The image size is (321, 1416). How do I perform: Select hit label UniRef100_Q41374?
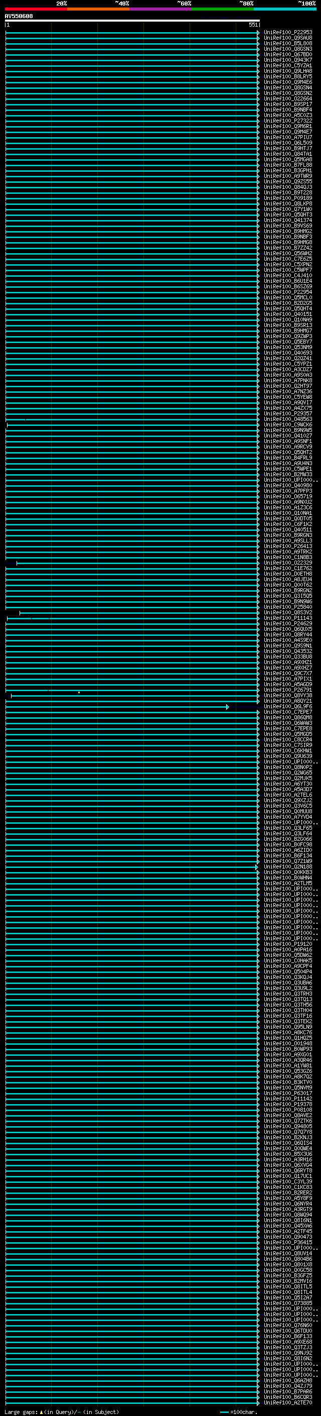tap(287, 221)
